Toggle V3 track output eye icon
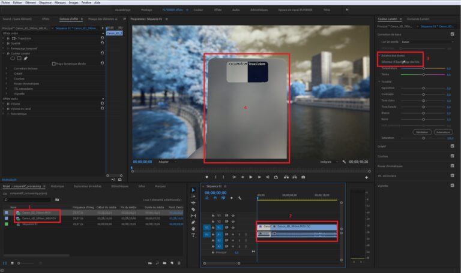This screenshot has height=273, width=461. point(233,216)
